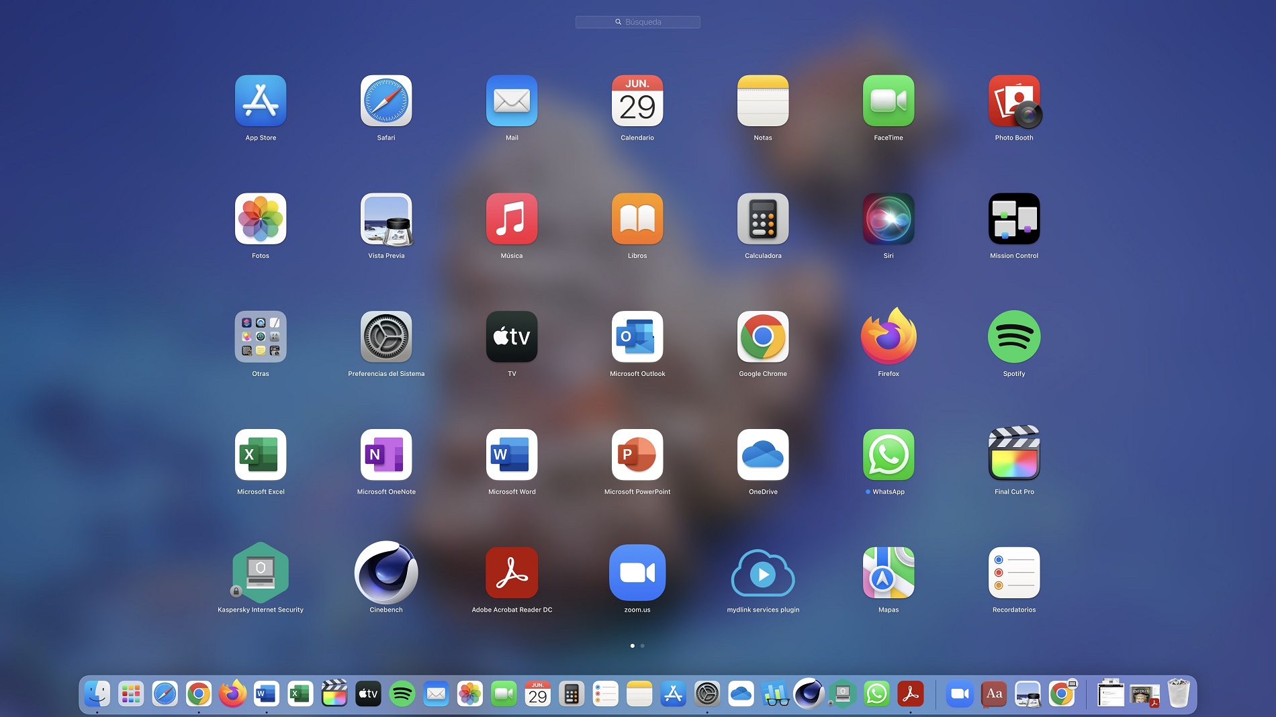1276x717 pixels.
Task: Open Mission Control
Action: click(1014, 219)
